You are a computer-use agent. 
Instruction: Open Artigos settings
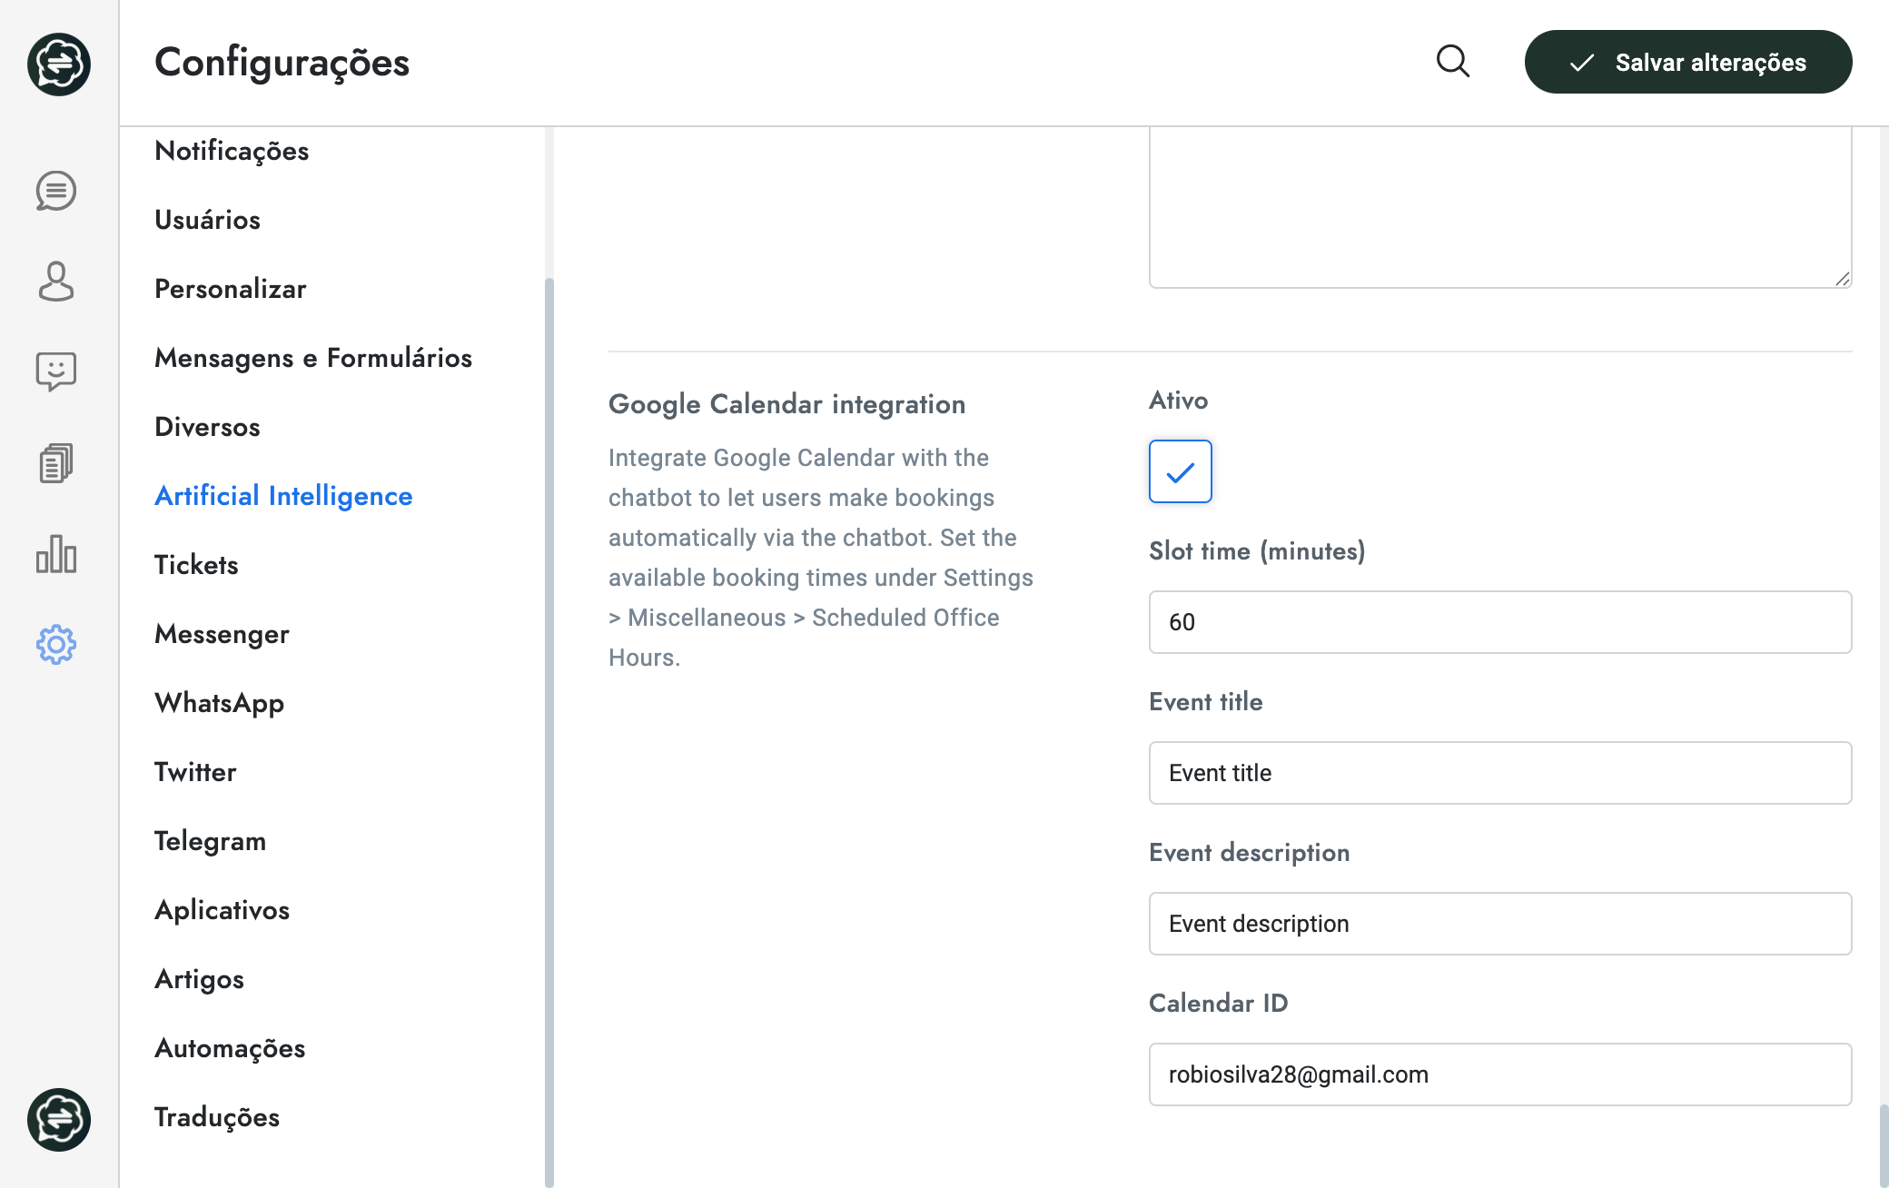pyautogui.click(x=199, y=979)
